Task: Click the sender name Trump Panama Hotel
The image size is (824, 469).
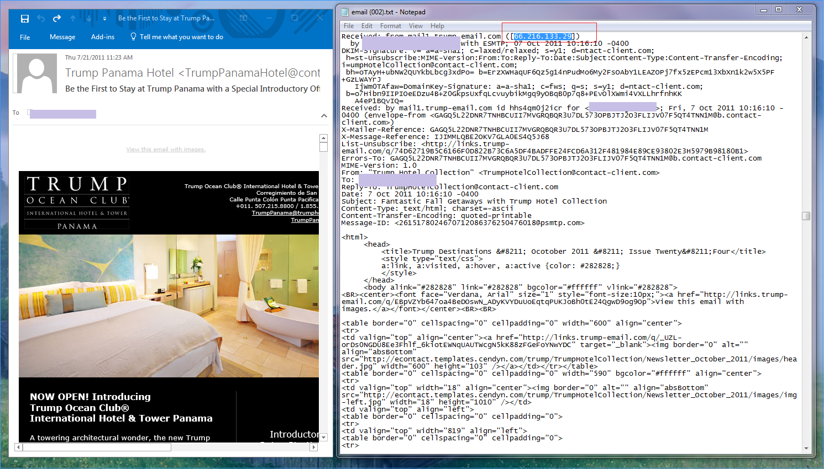Action: (x=119, y=73)
